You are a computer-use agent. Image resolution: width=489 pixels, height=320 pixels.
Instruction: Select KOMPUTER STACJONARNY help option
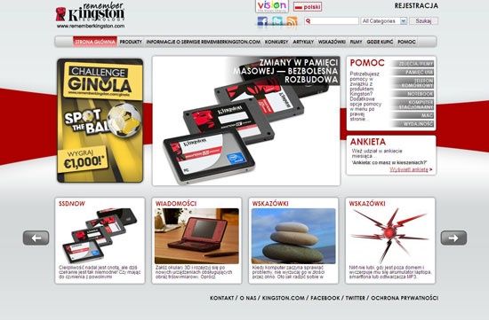click(x=413, y=105)
